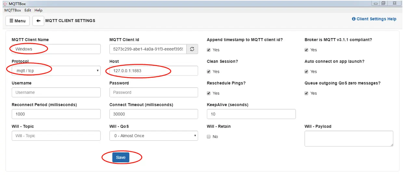403x175 pixels.
Task: Click the Password input field
Action: (154, 92)
